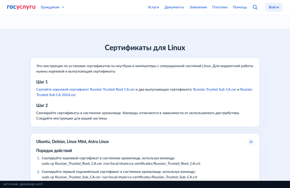
Task: Collapse the Ubuntu, Debian section chevron
Action: (251, 142)
